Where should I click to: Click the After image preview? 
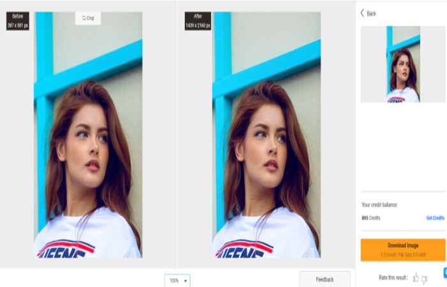[266, 135]
